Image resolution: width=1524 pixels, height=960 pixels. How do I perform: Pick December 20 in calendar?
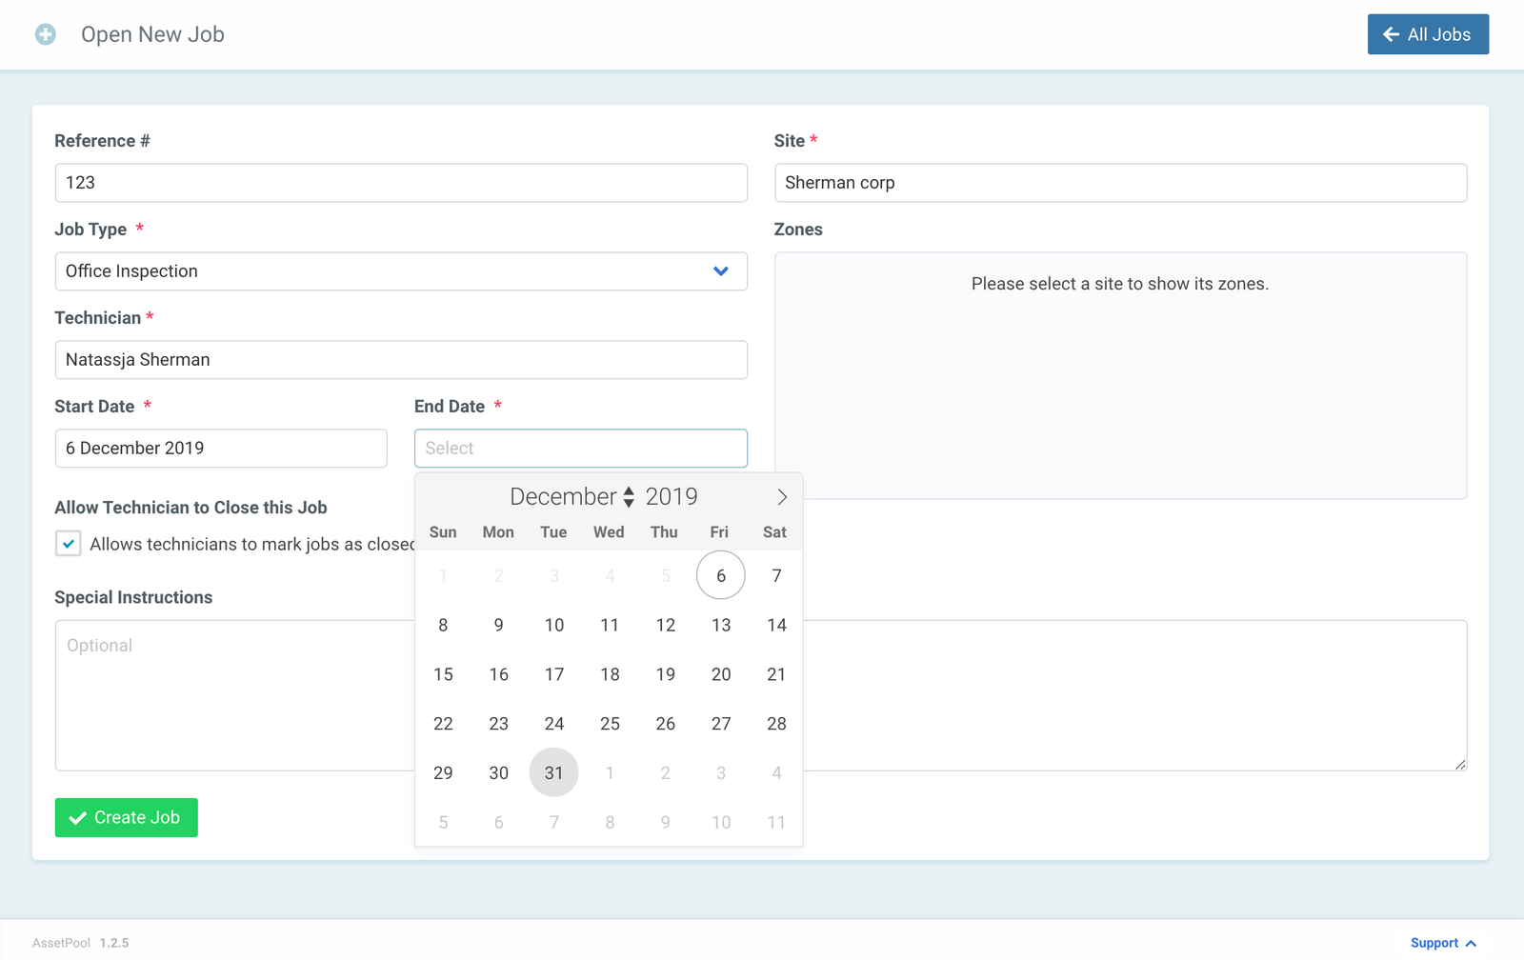(721, 674)
